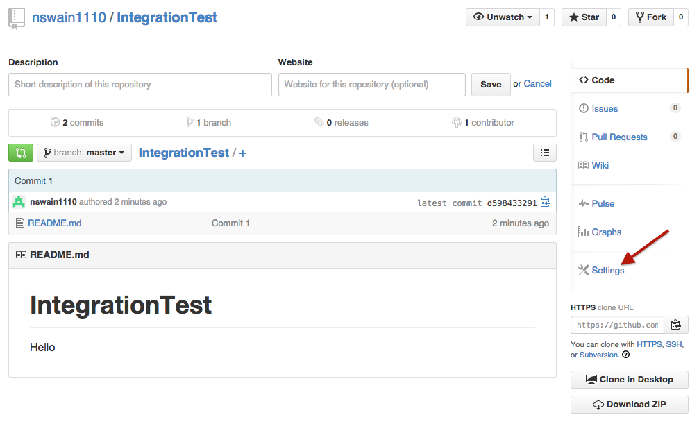Open the nswain1110 user profile link
The image size is (699, 424).
click(x=69, y=17)
